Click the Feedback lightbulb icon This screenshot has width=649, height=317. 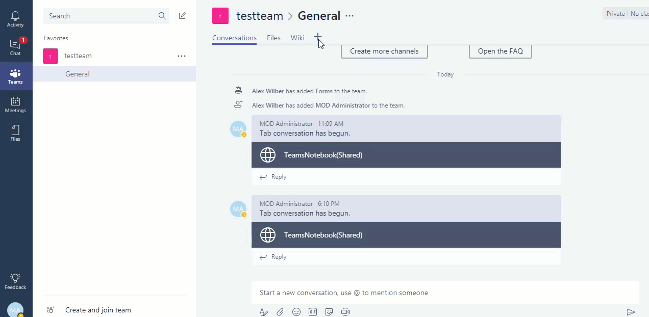click(x=15, y=281)
